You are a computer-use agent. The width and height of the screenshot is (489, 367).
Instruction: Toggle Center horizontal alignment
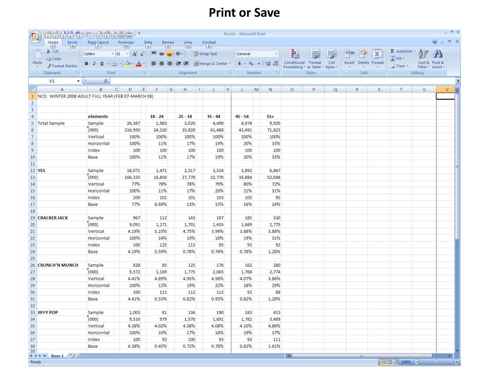tap(161, 64)
